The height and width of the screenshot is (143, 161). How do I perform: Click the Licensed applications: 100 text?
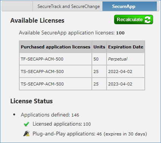(62, 124)
